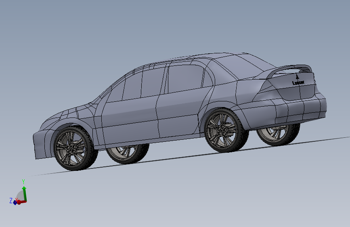Select the rear door side window
The height and width of the screenshot is (227, 350).
(x=185, y=78)
